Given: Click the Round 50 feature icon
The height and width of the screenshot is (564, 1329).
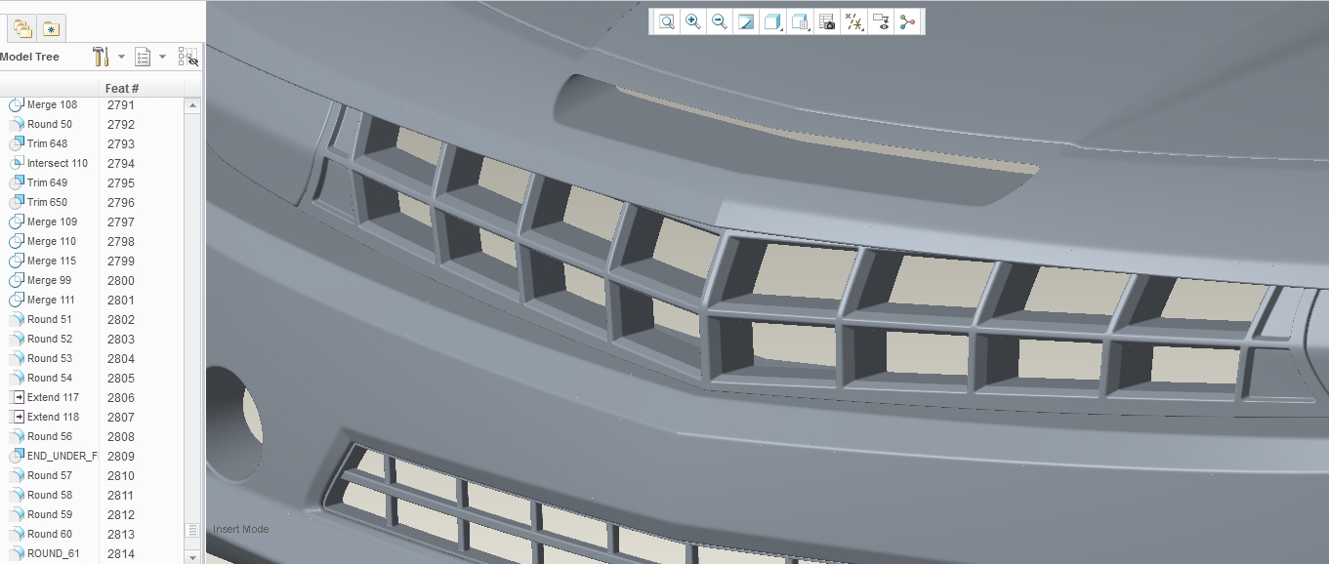Looking at the screenshot, I should pos(17,124).
